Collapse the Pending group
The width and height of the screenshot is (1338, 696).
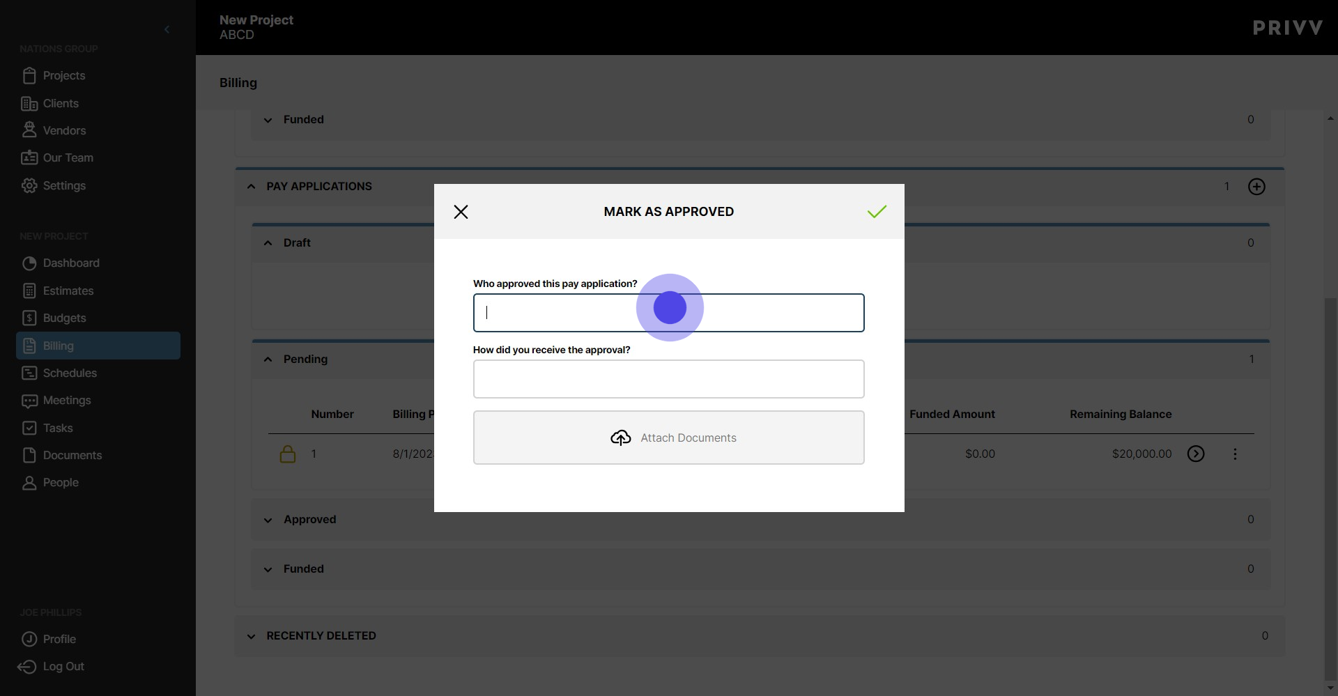[268, 359]
